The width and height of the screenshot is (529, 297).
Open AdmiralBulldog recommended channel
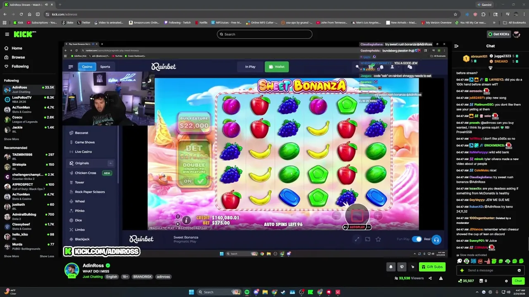pos(29,216)
